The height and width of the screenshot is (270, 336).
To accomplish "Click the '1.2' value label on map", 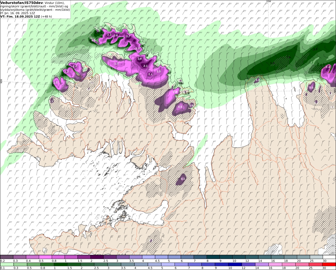I will [x=55, y=82].
